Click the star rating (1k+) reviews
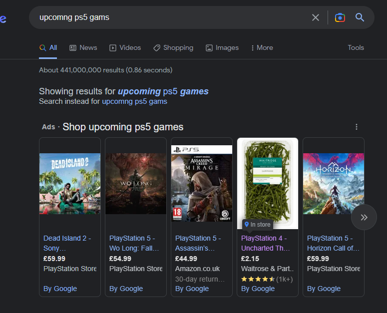This screenshot has width=387, height=313. point(267,279)
